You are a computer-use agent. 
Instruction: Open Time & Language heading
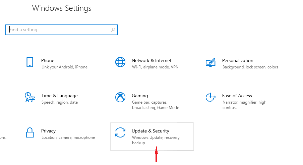click(59, 96)
